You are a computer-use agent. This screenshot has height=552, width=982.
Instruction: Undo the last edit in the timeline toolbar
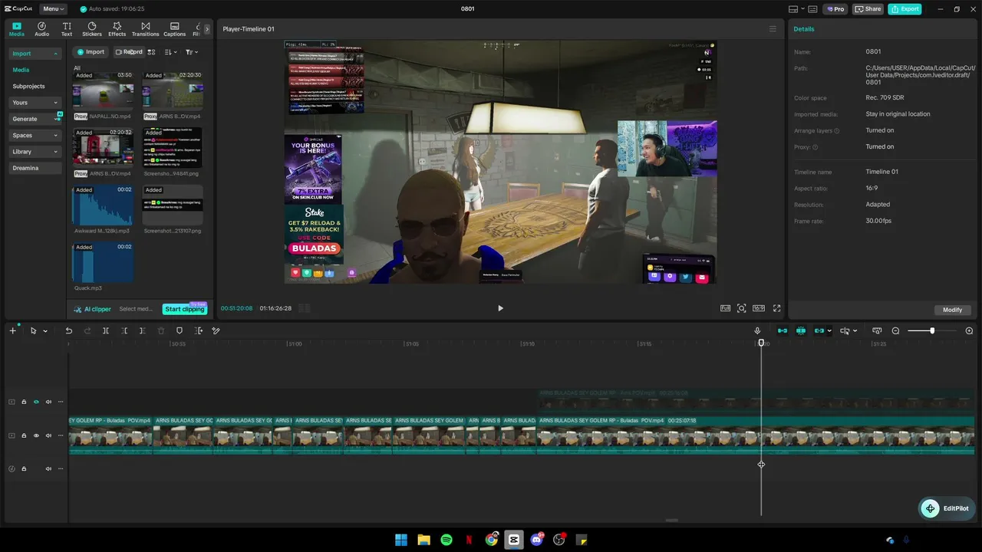tap(68, 330)
